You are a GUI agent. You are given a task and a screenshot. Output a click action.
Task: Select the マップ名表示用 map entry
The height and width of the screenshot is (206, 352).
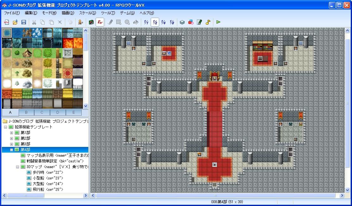pyautogui.click(x=54, y=155)
